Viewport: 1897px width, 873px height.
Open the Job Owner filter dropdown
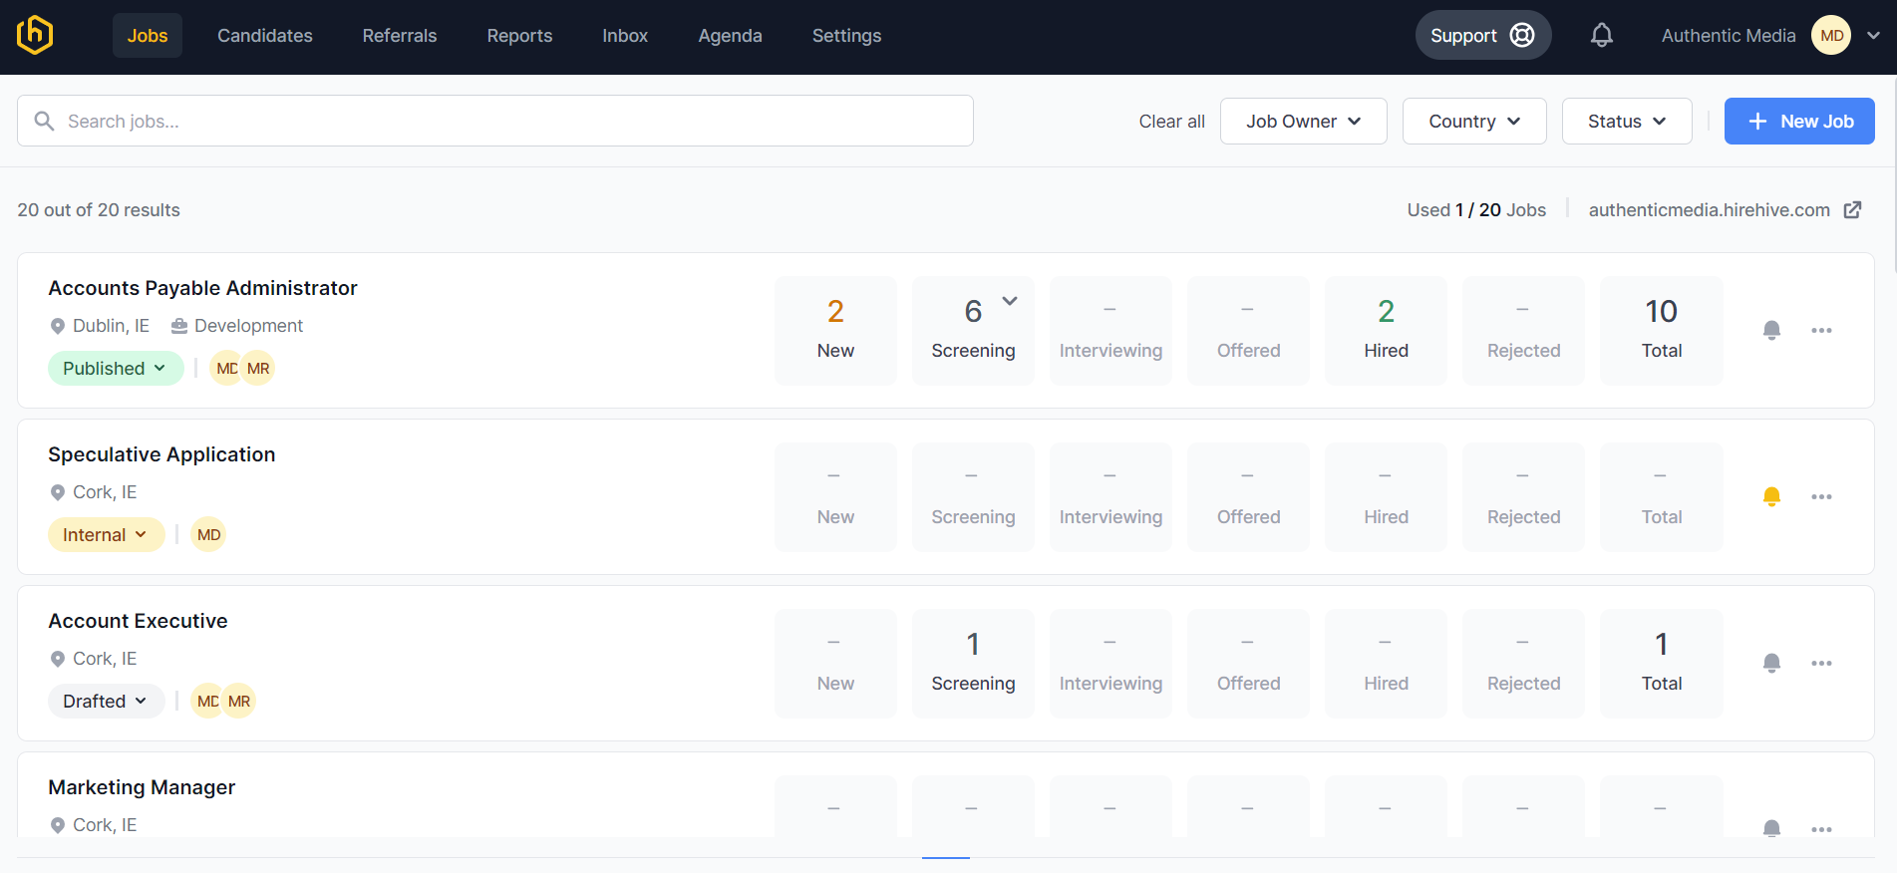click(1303, 122)
